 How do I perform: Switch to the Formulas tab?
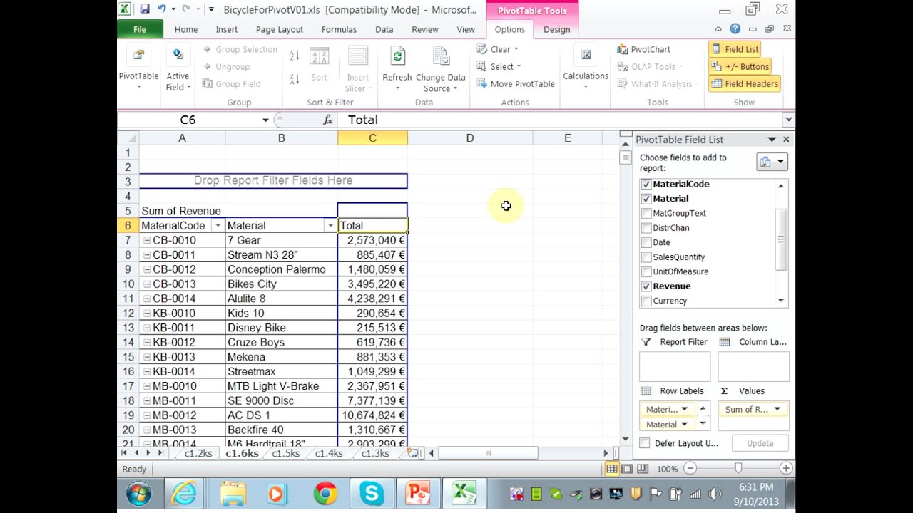click(339, 29)
